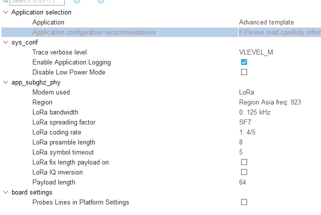Viewport: 321px width, 215px height.
Task: Focus the Search parameter field
Action: pos(37,2)
